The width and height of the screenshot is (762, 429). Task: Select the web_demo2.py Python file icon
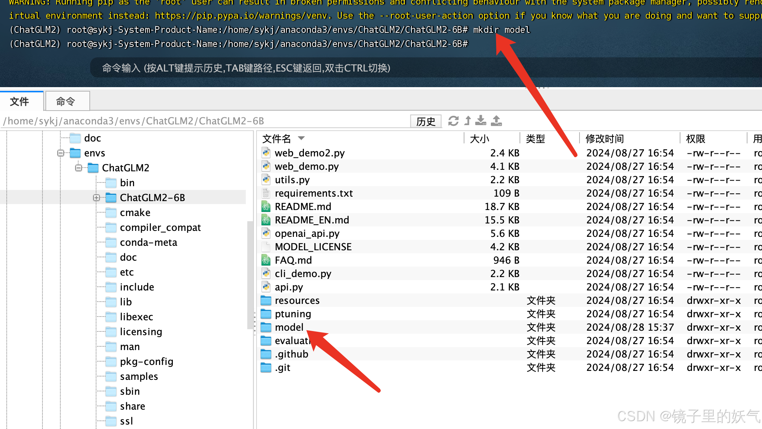tap(266, 153)
